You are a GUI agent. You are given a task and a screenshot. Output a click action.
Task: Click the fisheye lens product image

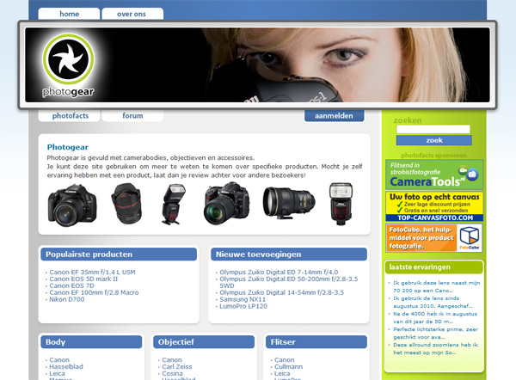point(126,204)
